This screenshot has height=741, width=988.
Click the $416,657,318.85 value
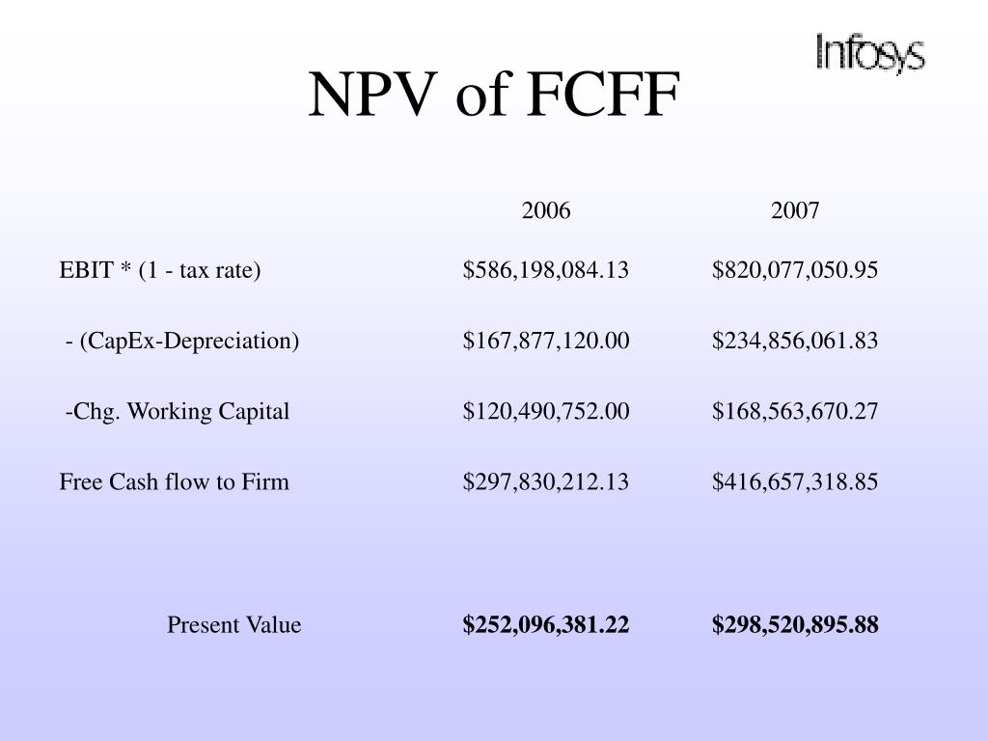coord(795,482)
